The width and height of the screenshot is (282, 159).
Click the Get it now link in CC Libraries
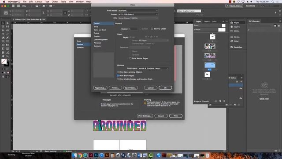coord(264,99)
